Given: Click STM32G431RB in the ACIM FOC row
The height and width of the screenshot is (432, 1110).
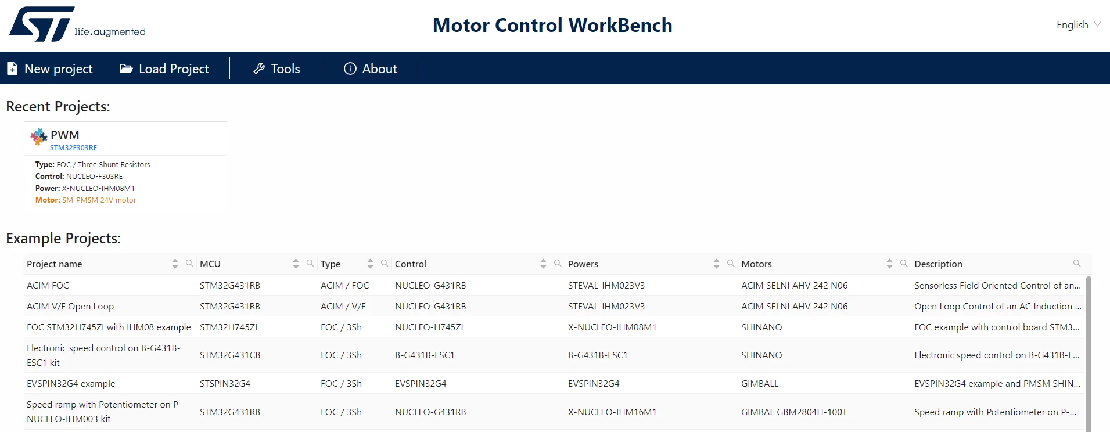Looking at the screenshot, I should point(230,285).
